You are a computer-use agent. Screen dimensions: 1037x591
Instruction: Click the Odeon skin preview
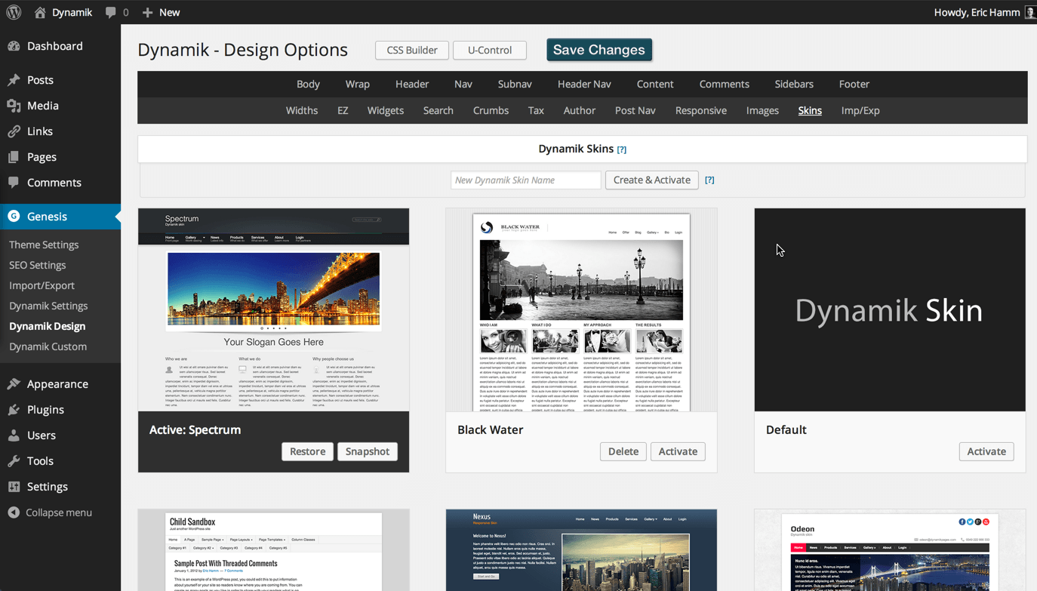890,550
